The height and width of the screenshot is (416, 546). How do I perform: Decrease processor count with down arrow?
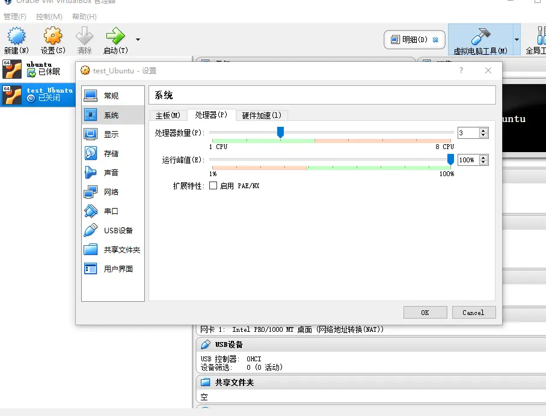click(x=483, y=135)
